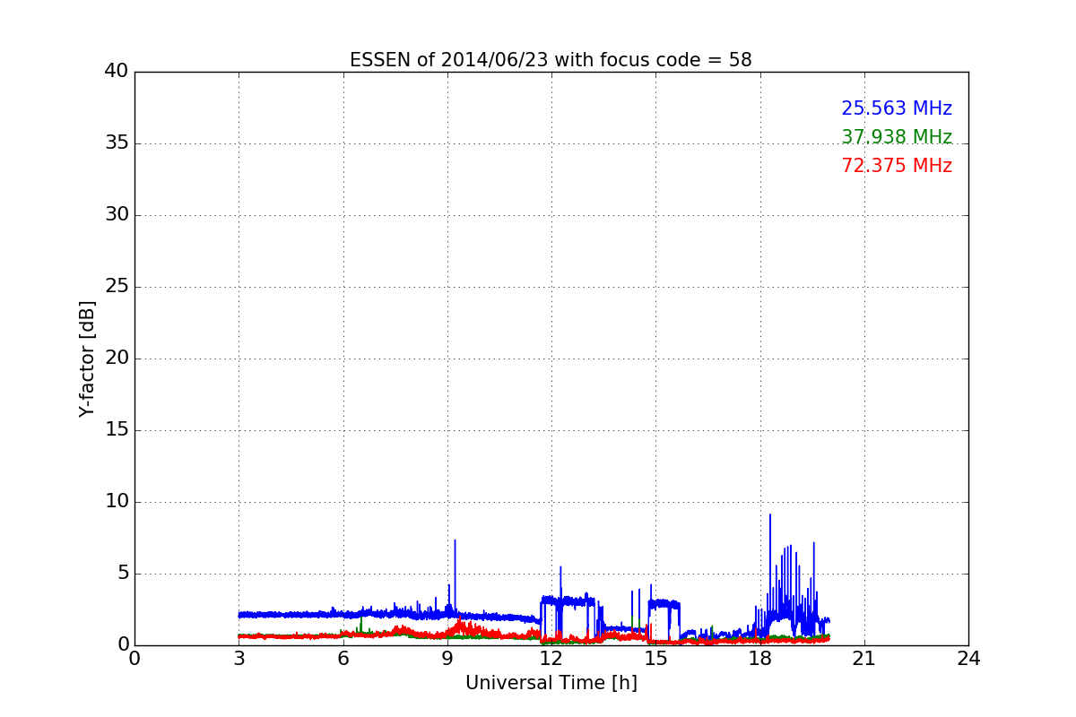The height and width of the screenshot is (717, 1076).
Task: Select the green 37.938 MHz legend label
Action: 897,137
